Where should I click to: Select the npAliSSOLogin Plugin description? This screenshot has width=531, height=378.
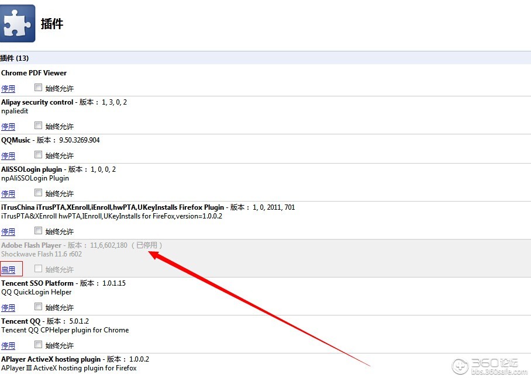coord(35,178)
